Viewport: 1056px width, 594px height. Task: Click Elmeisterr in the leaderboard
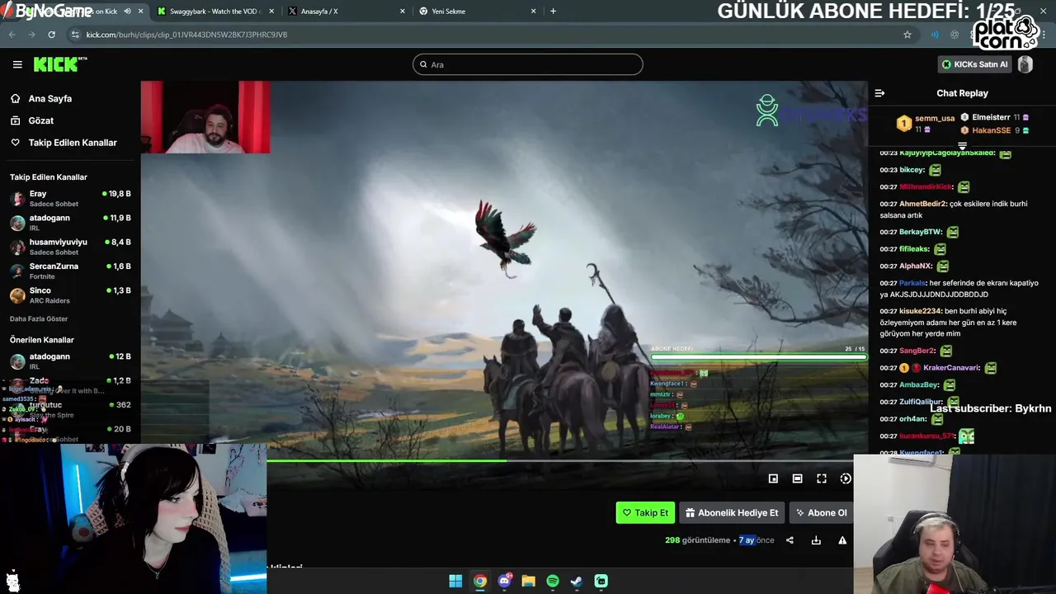(x=991, y=117)
